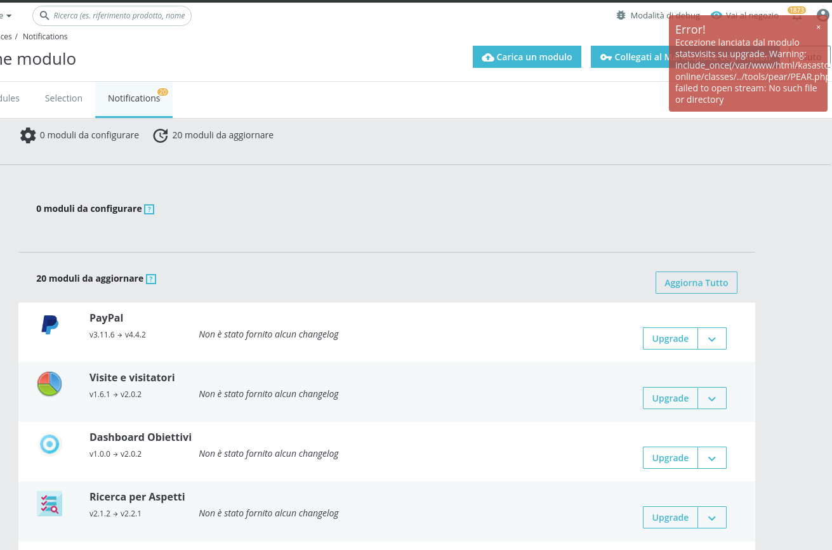832x550 pixels.
Task: Click the Ricerca per Aspetti module icon
Action: 50,503
